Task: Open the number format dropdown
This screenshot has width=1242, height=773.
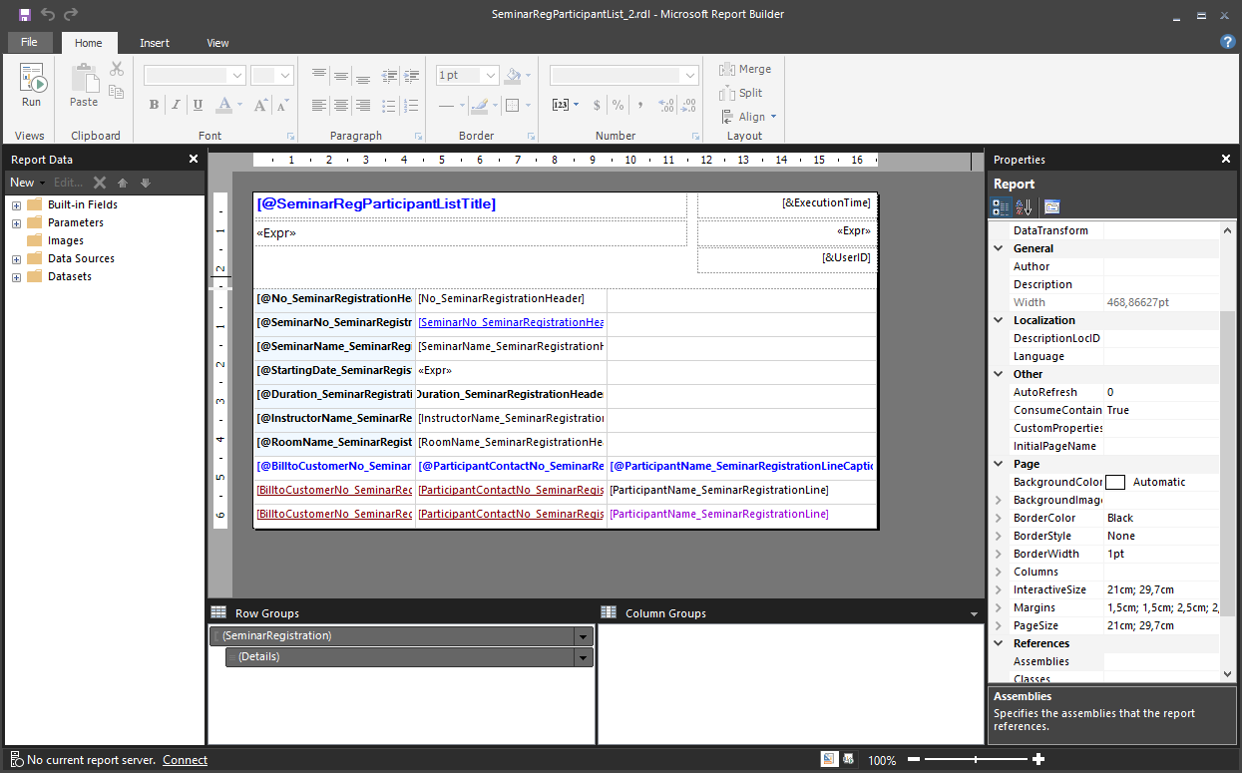Action: [689, 75]
